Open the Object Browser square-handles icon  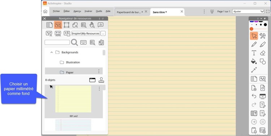point(66,25)
